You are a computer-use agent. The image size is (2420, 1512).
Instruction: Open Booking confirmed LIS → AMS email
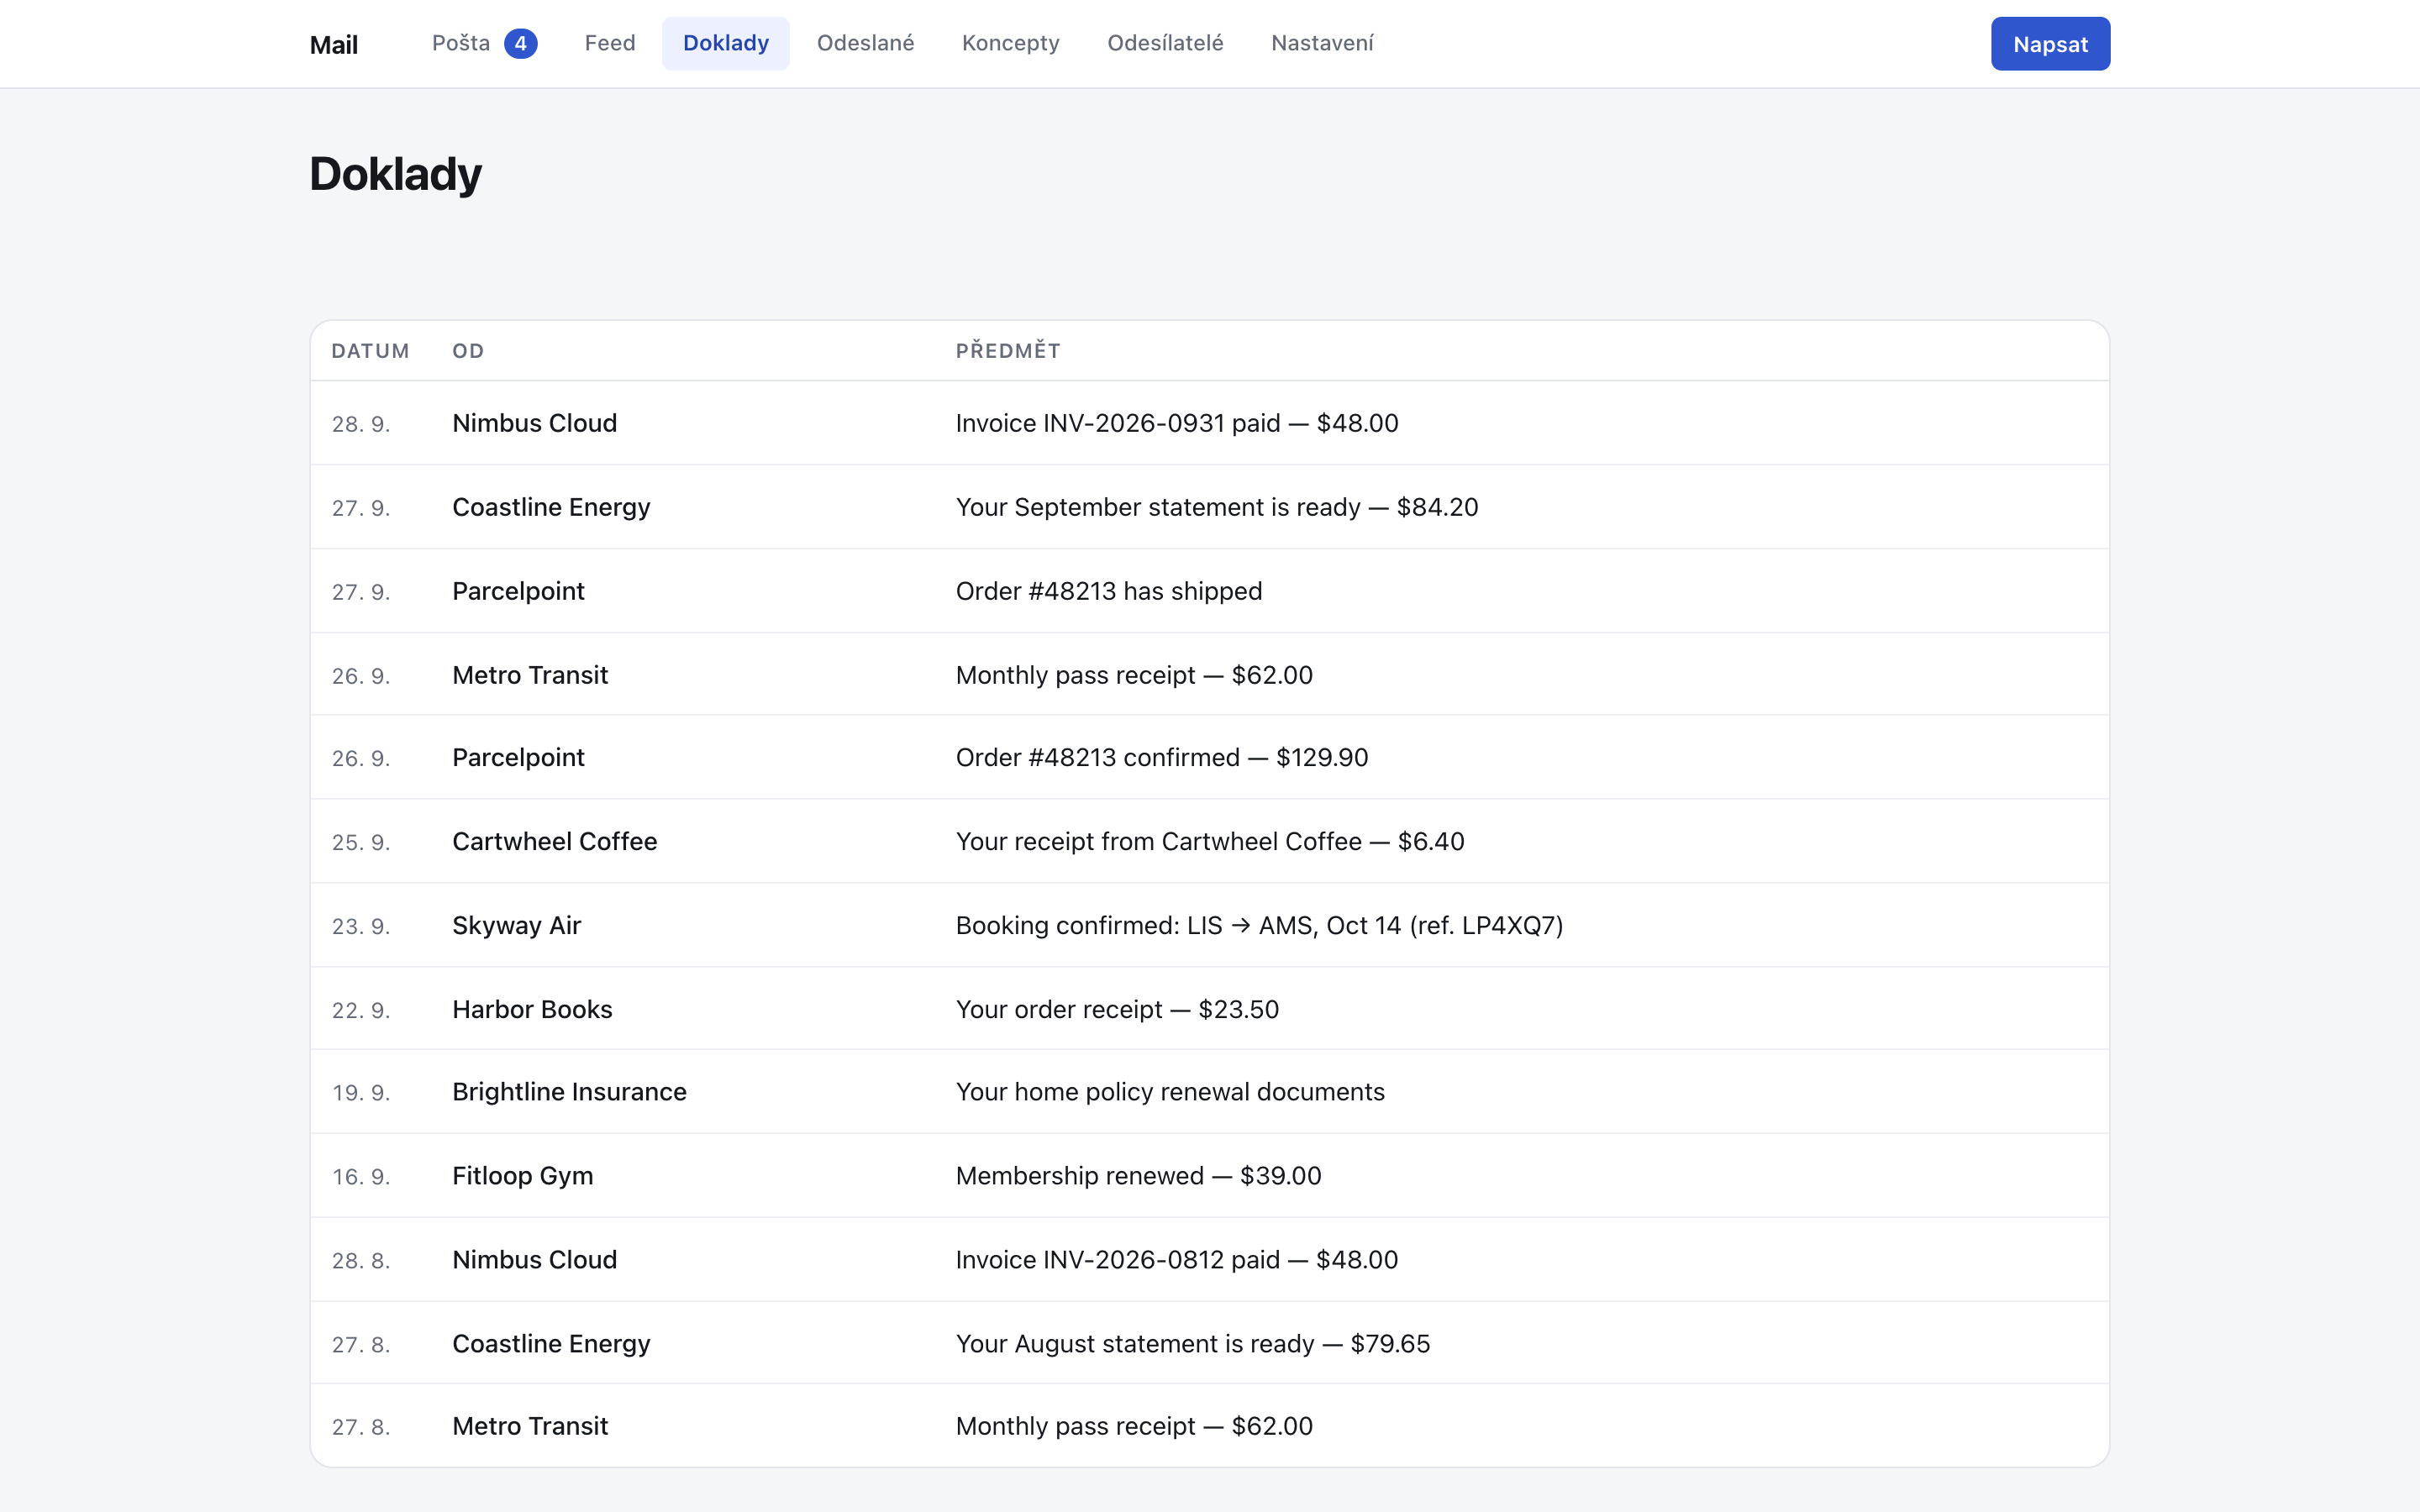(1210, 925)
